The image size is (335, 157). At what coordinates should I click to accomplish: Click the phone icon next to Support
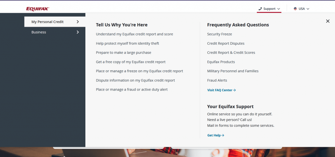(260, 9)
